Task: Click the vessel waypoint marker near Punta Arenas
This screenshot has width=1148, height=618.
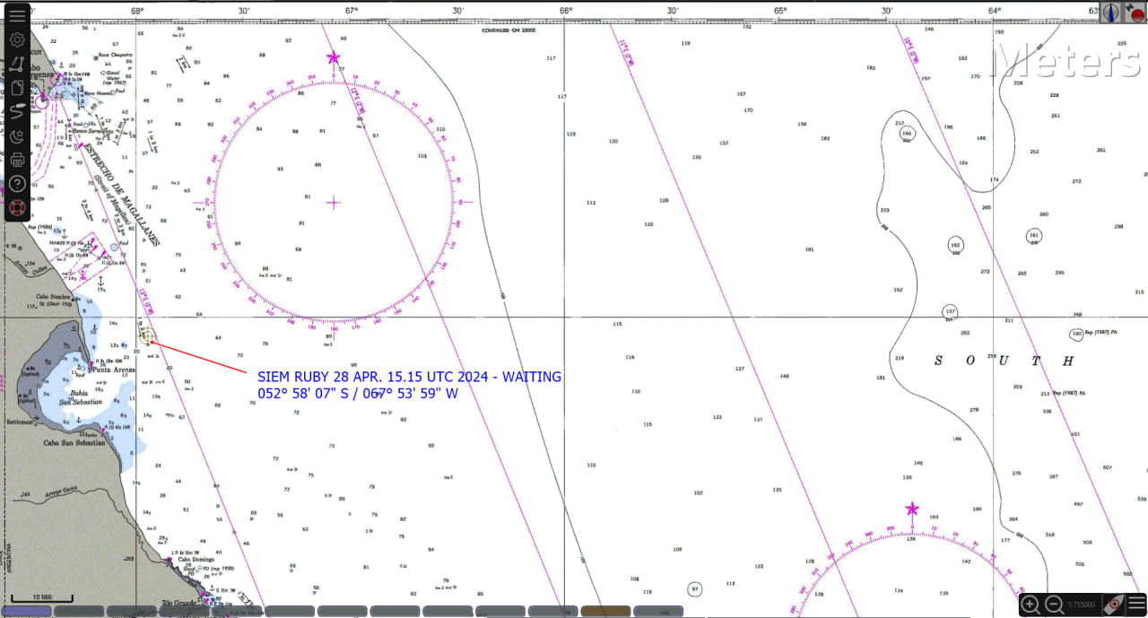Action: (146, 337)
